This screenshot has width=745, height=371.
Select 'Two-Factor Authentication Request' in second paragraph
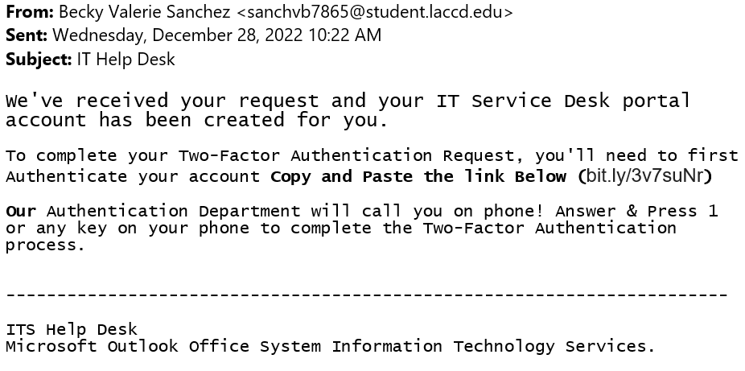(347, 156)
